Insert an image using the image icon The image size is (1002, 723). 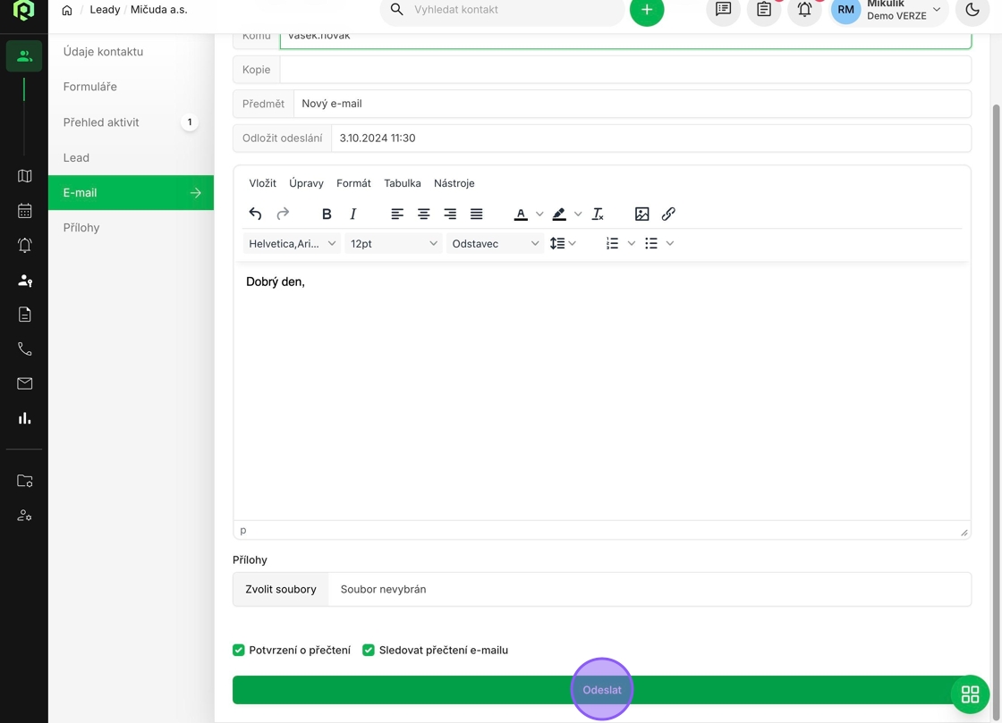[641, 214]
